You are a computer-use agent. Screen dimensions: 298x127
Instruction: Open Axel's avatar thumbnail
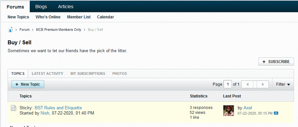click(228, 111)
